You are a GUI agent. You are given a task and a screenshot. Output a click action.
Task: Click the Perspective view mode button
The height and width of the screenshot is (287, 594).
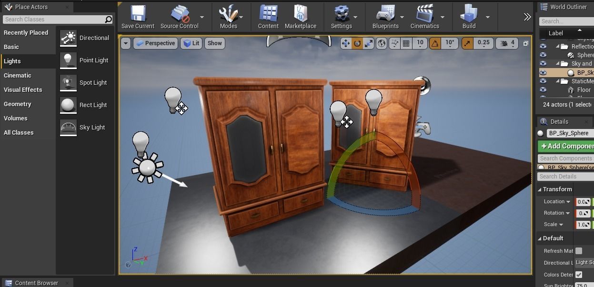click(x=155, y=43)
